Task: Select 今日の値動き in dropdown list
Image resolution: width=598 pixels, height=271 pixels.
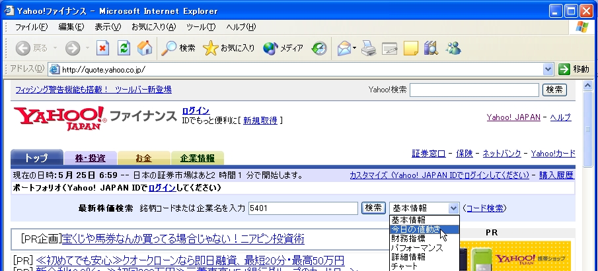Action: pyautogui.click(x=424, y=229)
